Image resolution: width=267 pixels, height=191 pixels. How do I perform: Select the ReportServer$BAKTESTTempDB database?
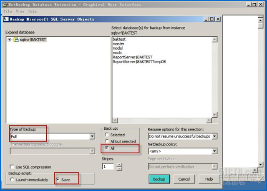pos(139,62)
